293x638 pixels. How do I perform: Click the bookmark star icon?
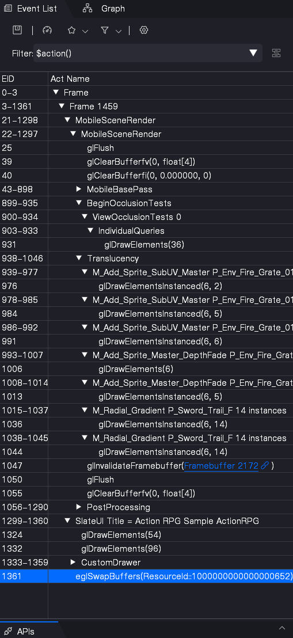pos(71,30)
